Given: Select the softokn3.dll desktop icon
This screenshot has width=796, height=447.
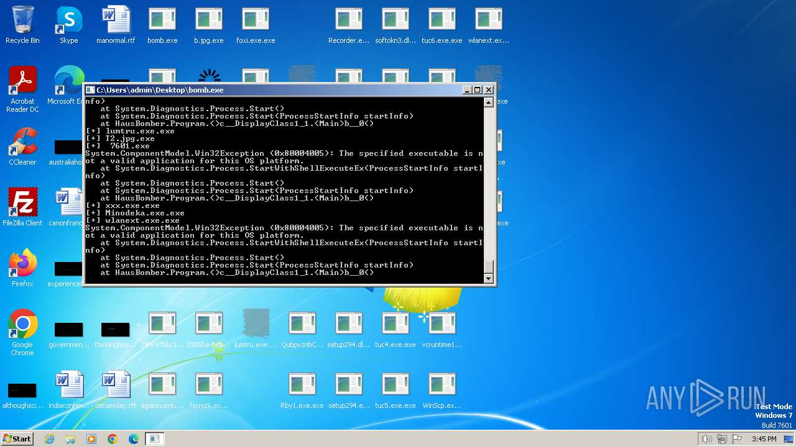Looking at the screenshot, I should pyautogui.click(x=396, y=25).
